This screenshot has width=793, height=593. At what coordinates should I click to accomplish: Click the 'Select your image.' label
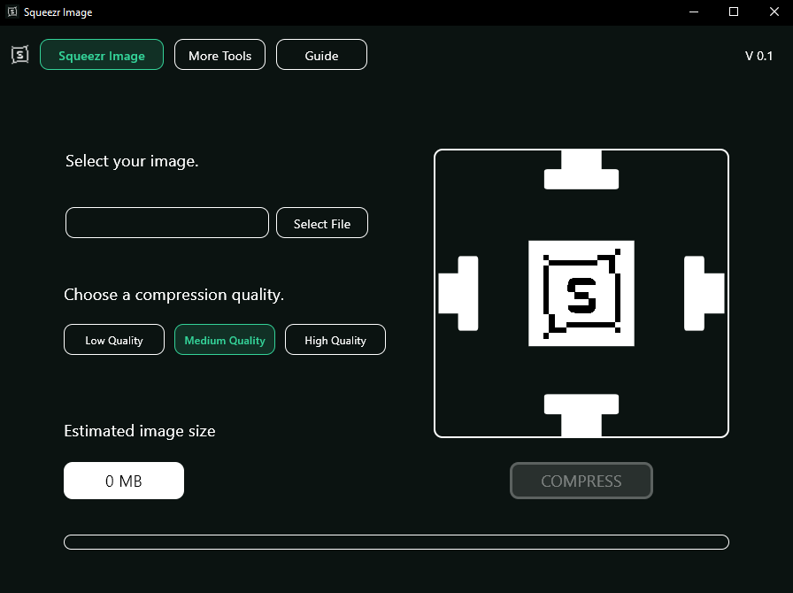pos(132,161)
